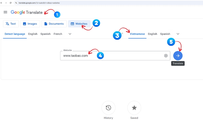The height and width of the screenshot is (127, 203).
Task: Open site information icon in address bar
Action: 16,3
